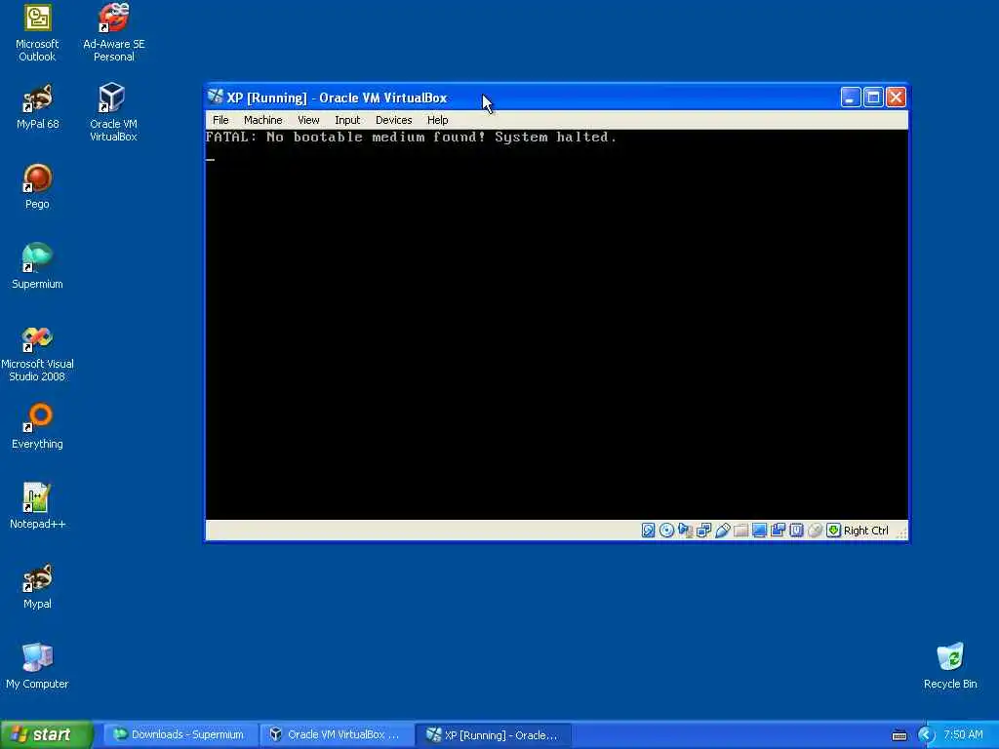Image resolution: width=999 pixels, height=749 pixels.
Task: Click the 7:50 AM clock
Action: pyautogui.click(x=963, y=734)
